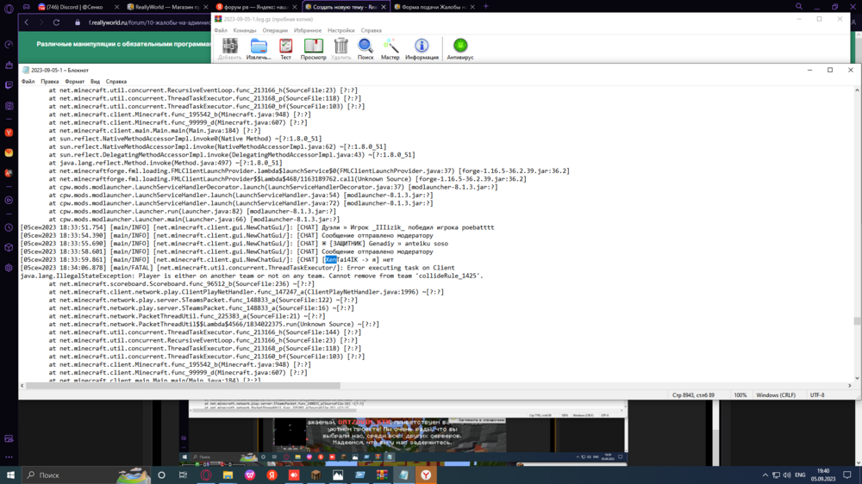Screen dimensions: 862x484
Task: Switch to форум рв Яндекс tab
Action: [x=256, y=7]
